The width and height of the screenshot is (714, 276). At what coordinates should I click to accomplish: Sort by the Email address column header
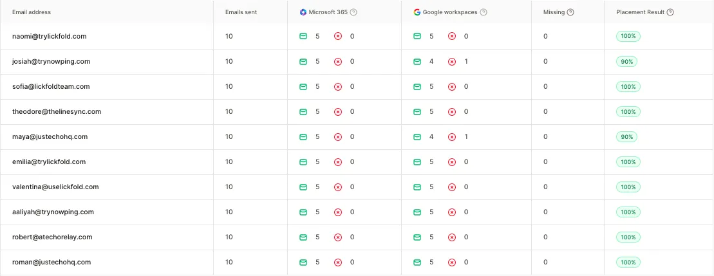pos(32,12)
